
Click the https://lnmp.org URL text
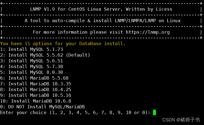pyautogui.click(x=148, y=32)
